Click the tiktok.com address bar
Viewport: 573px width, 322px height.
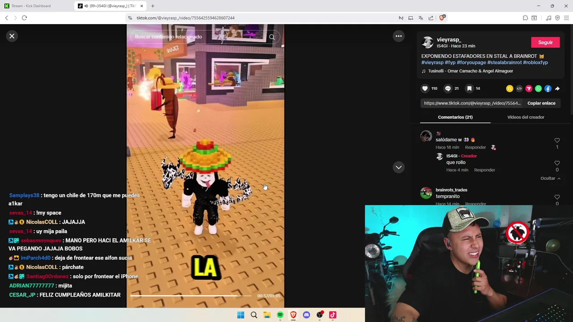click(x=264, y=18)
